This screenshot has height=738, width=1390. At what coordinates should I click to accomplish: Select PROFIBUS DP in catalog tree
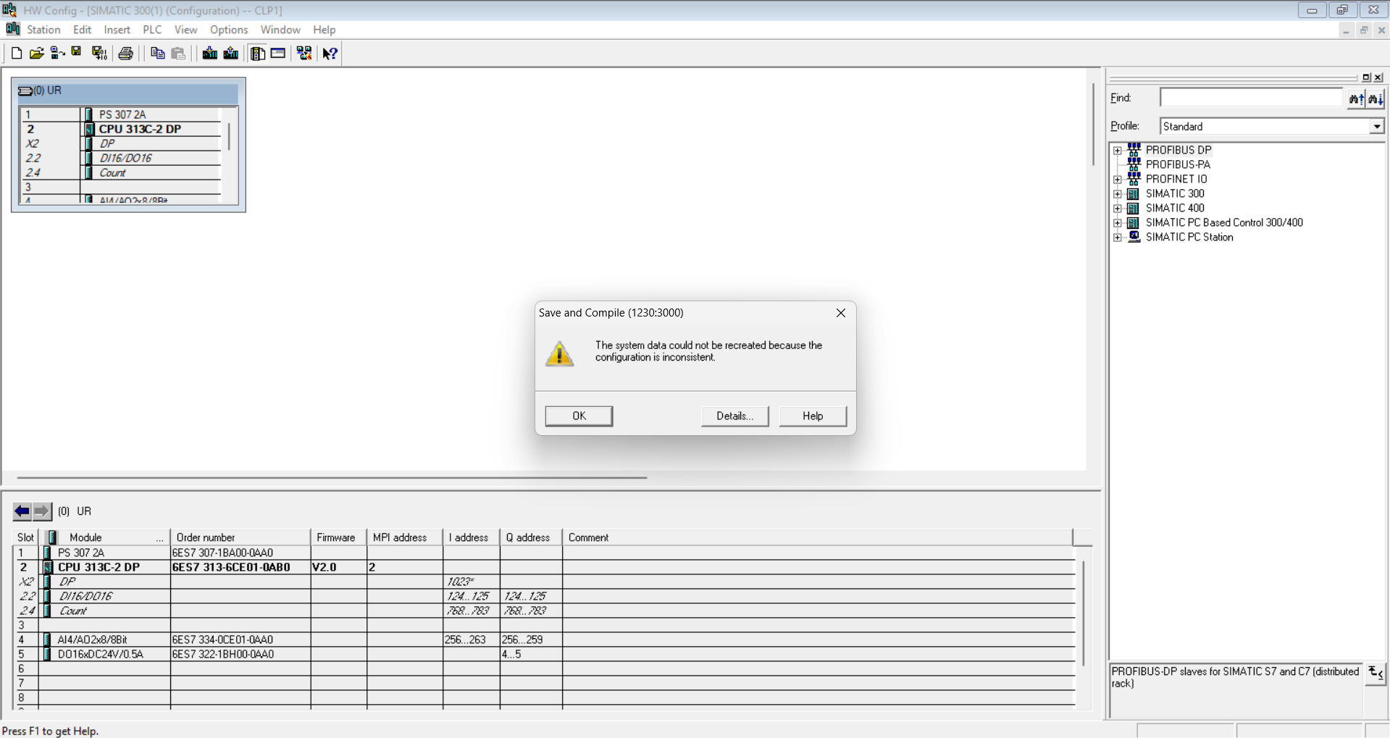1178,150
